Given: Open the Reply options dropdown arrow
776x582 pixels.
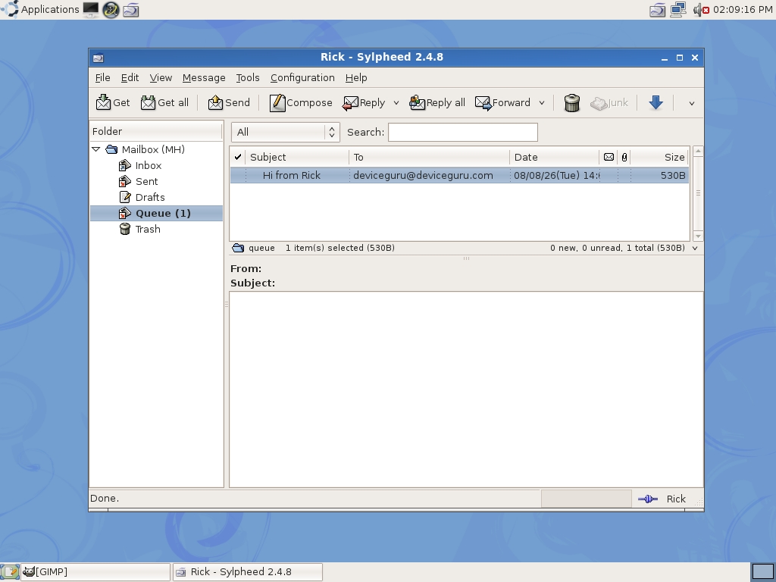Looking at the screenshot, I should pos(396,103).
